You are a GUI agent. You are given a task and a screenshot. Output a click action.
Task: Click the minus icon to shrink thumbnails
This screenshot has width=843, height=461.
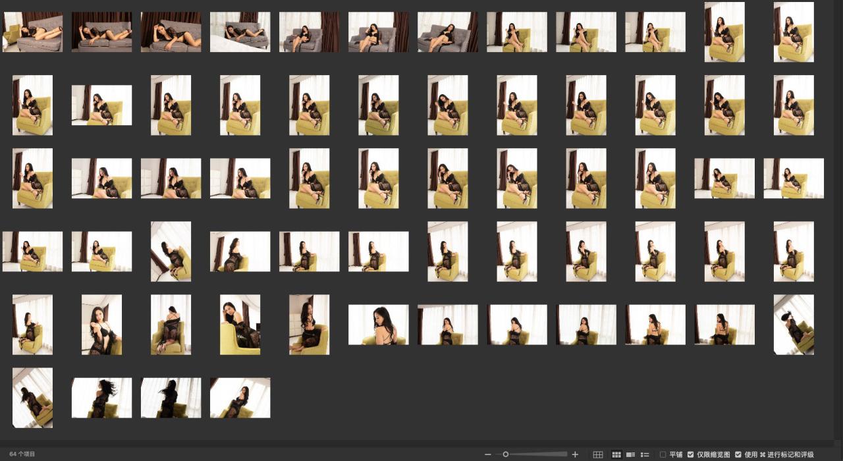(488, 454)
